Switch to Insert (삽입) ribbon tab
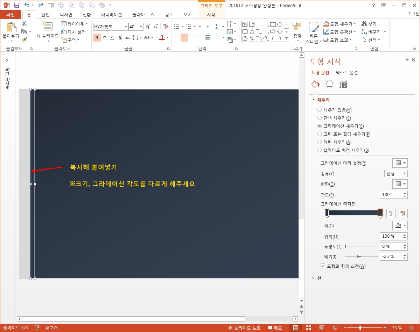Screen dimensions: 420x332 (45, 15)
